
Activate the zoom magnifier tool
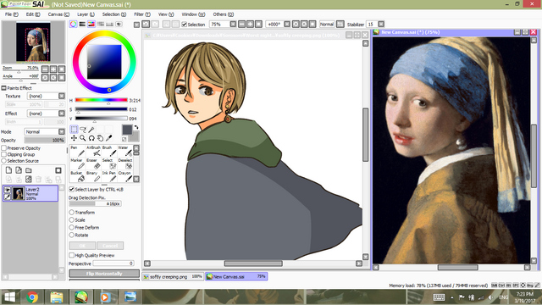tap(83, 138)
